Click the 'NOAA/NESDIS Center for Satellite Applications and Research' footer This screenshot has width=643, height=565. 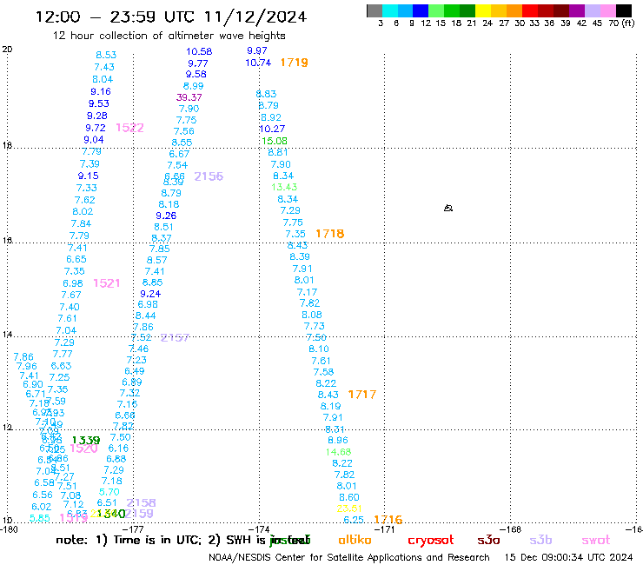(349, 558)
